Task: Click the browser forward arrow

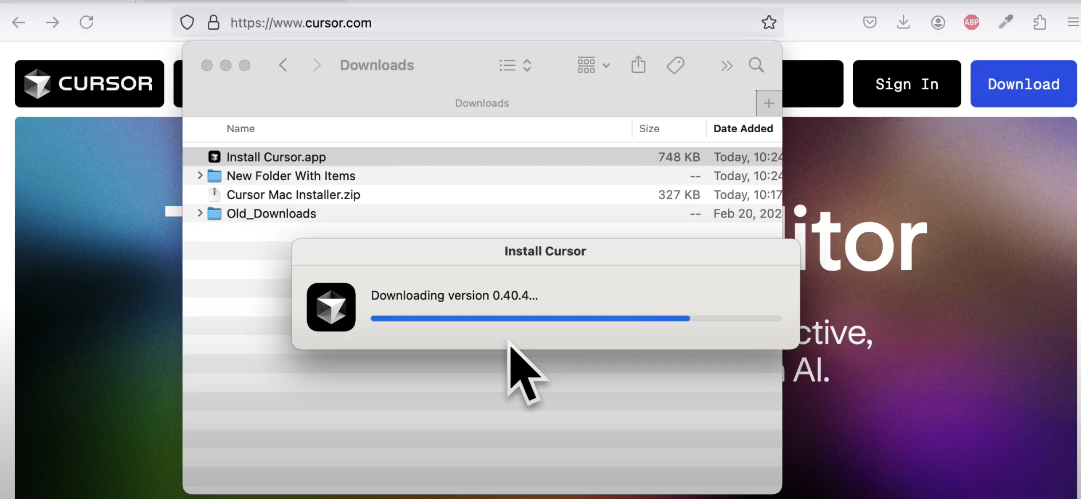Action: tap(52, 23)
